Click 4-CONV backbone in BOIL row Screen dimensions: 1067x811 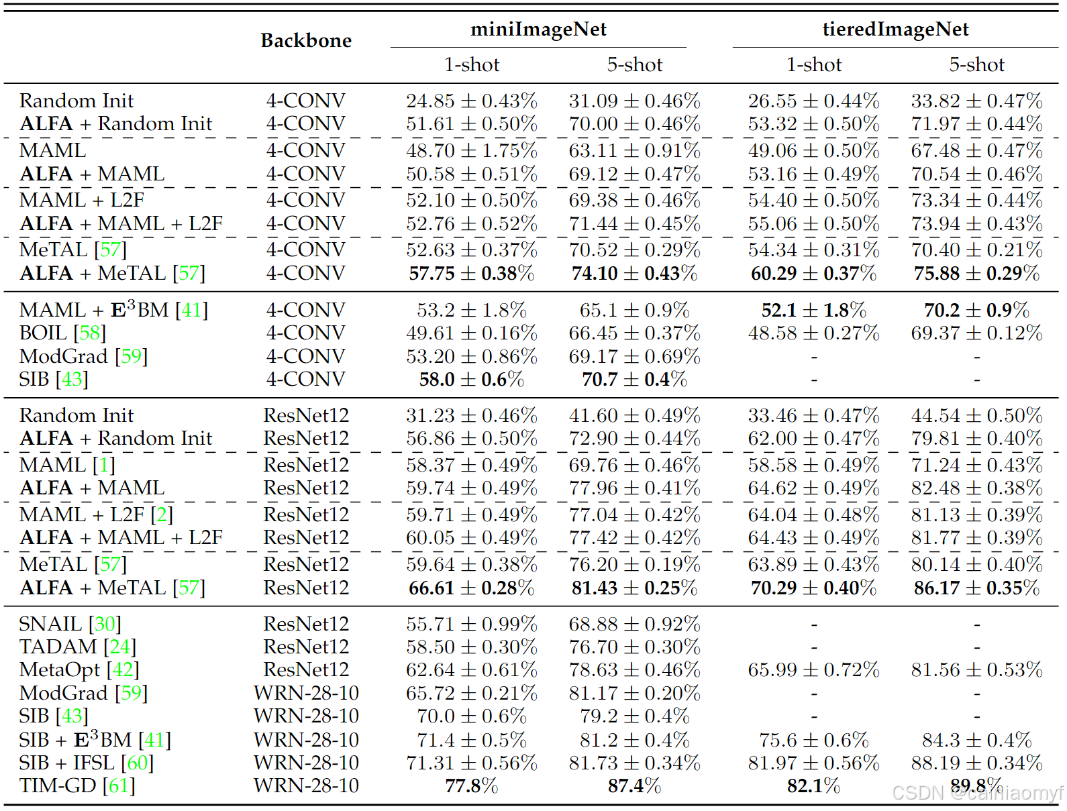tap(306, 333)
